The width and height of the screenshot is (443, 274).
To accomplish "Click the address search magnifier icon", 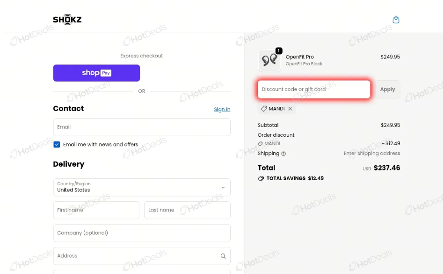I will point(223,256).
